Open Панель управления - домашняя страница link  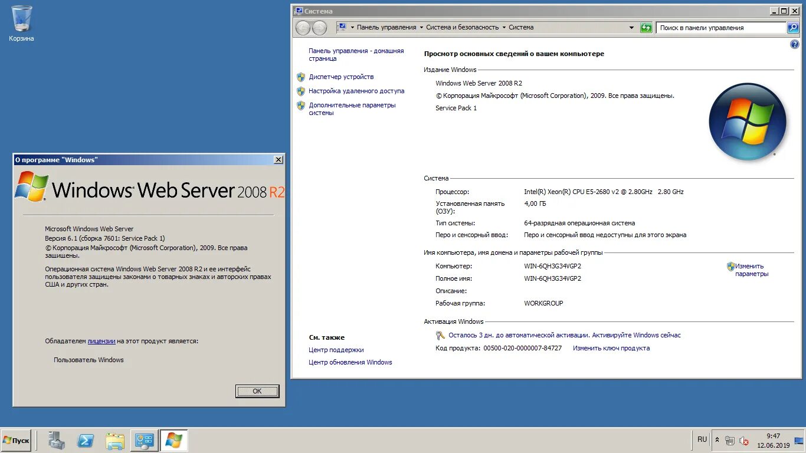pos(356,54)
